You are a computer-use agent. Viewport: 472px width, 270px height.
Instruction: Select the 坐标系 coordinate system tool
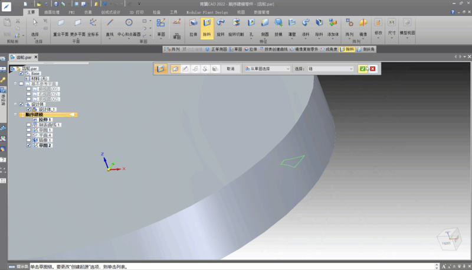(x=93, y=26)
